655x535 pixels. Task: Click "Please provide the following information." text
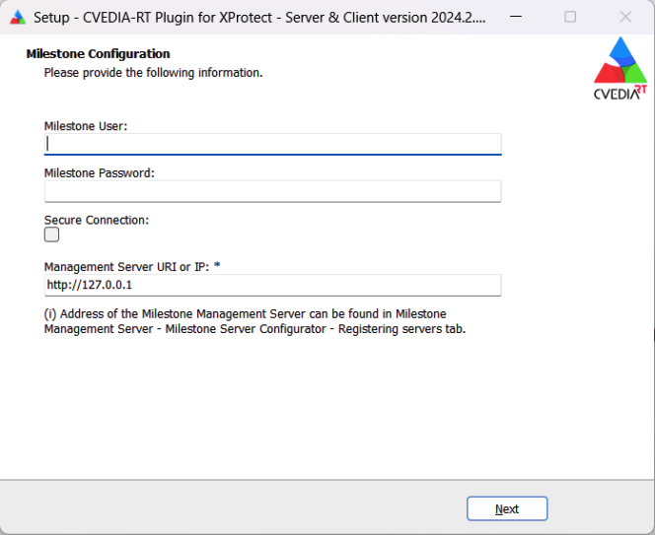point(153,73)
